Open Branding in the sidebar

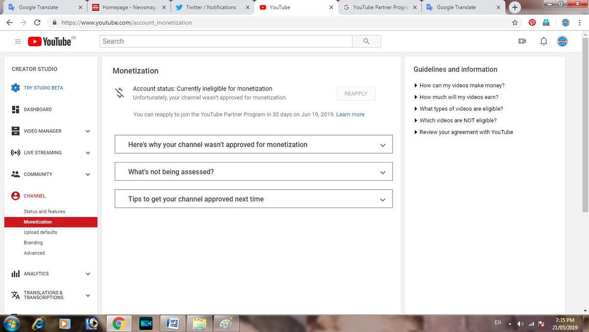33,243
